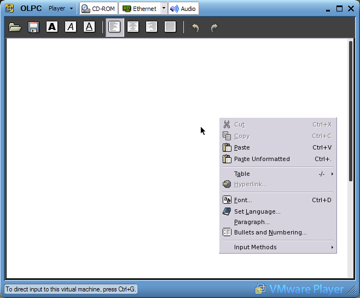Open Bullets and Numbering... entry

click(278, 232)
